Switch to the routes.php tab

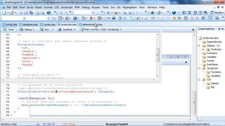[48, 24]
